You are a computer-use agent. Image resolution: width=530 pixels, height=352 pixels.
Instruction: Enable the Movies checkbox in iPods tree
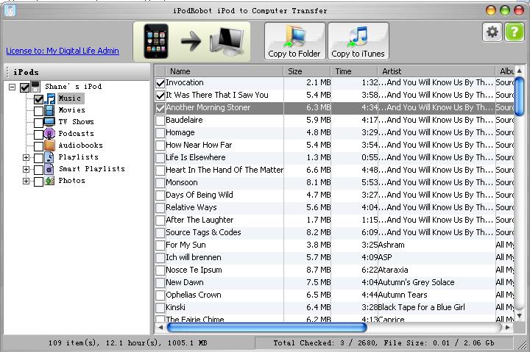[x=38, y=111]
